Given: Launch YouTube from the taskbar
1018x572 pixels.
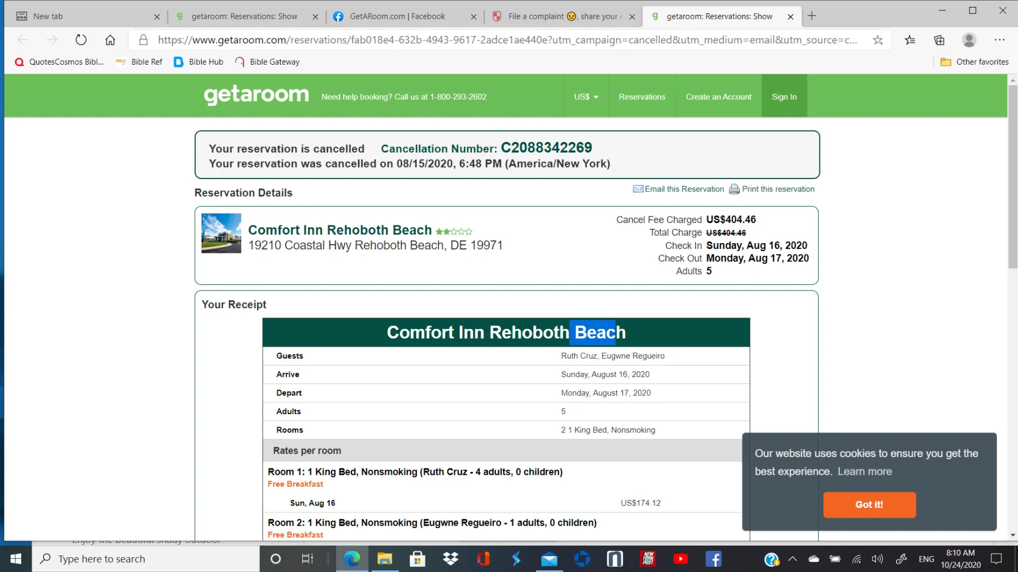Looking at the screenshot, I should coord(680,559).
